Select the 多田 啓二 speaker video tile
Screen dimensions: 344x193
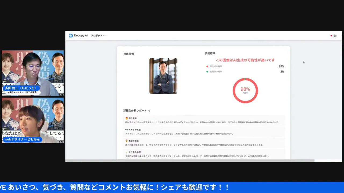[x=33, y=73]
